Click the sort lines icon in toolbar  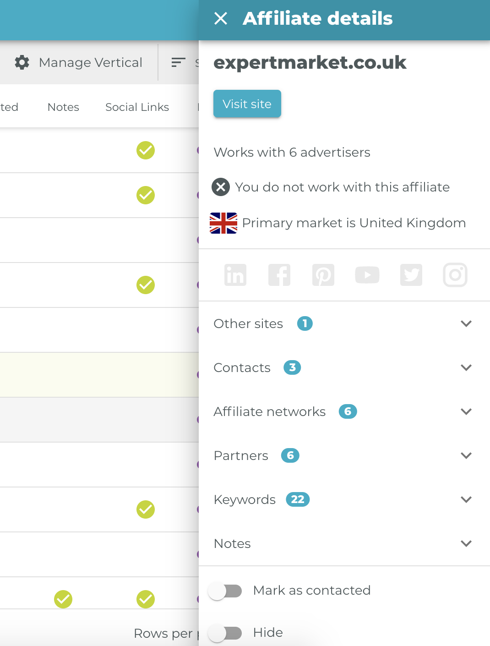point(178,62)
